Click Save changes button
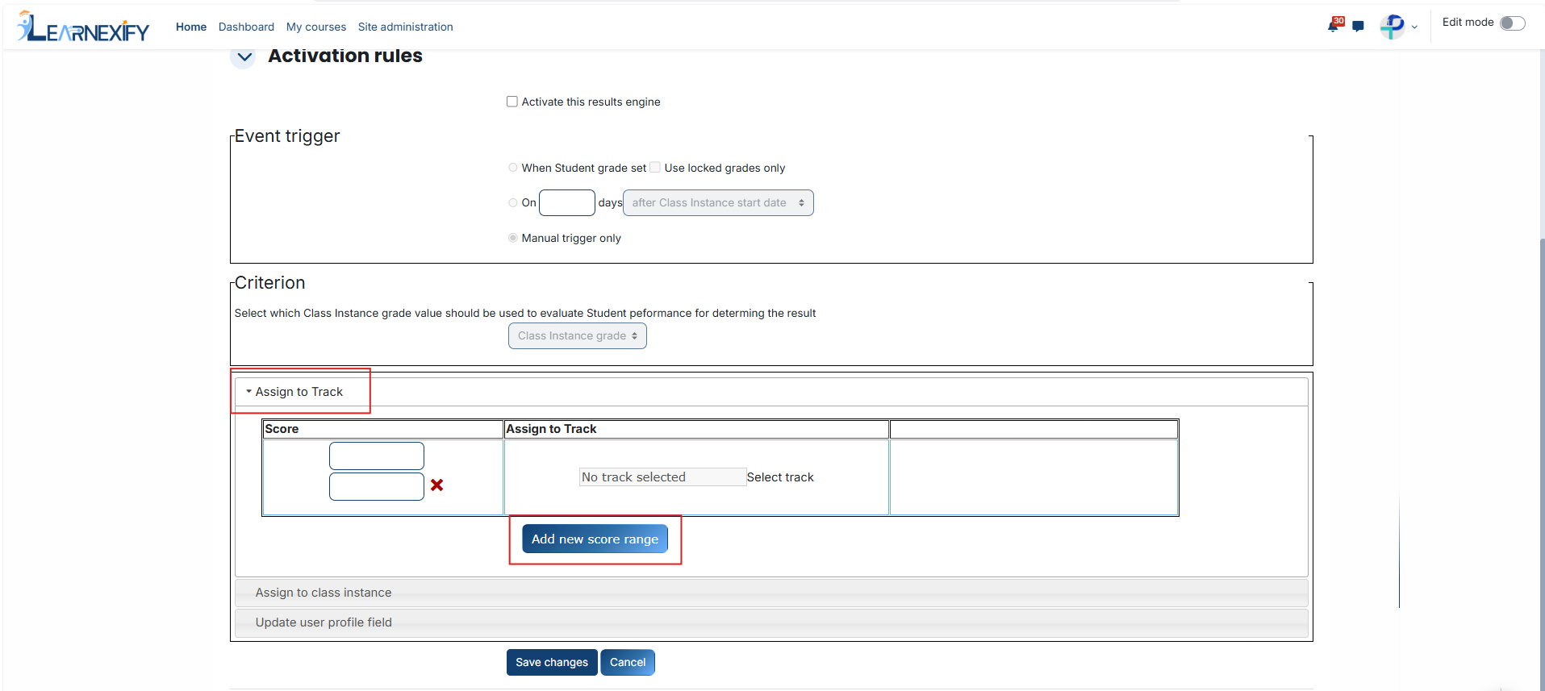Viewport: 1545px width, 691px height. (552, 662)
